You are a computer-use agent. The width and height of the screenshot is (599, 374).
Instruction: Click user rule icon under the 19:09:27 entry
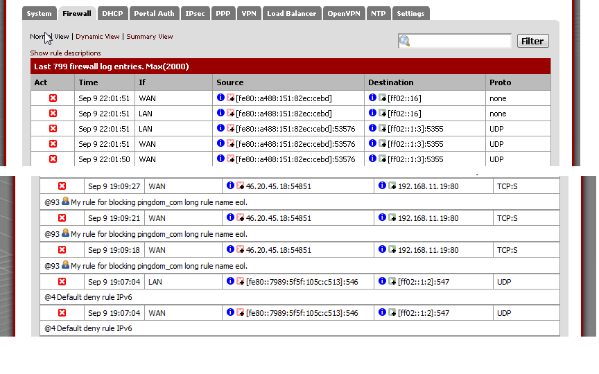coord(65,201)
